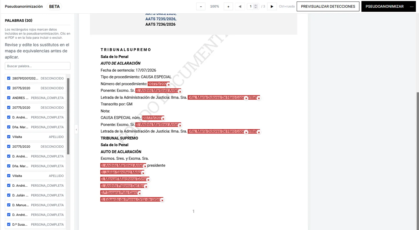Viewport: 419px width, 230px height.
Task: Go to the next page arrow
Action: coord(272,7)
